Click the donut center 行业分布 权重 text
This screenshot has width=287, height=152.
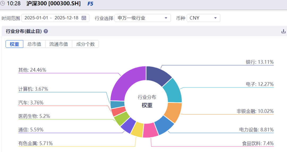(147, 101)
